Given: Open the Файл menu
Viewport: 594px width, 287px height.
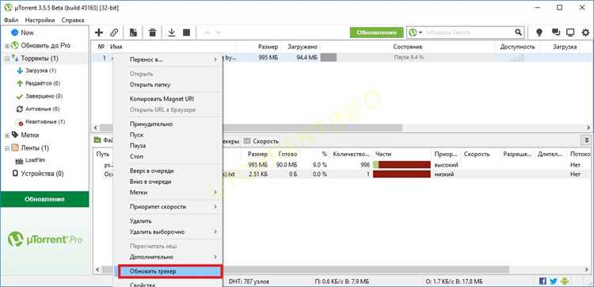Looking at the screenshot, I should click(11, 20).
